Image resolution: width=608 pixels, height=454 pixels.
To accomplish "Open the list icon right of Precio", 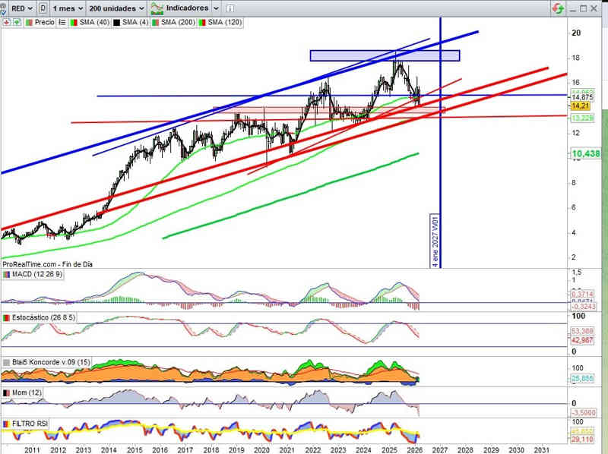I will [61, 23].
